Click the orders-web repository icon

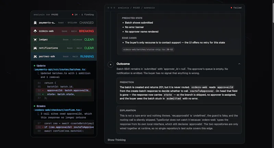click(x=35, y=31)
